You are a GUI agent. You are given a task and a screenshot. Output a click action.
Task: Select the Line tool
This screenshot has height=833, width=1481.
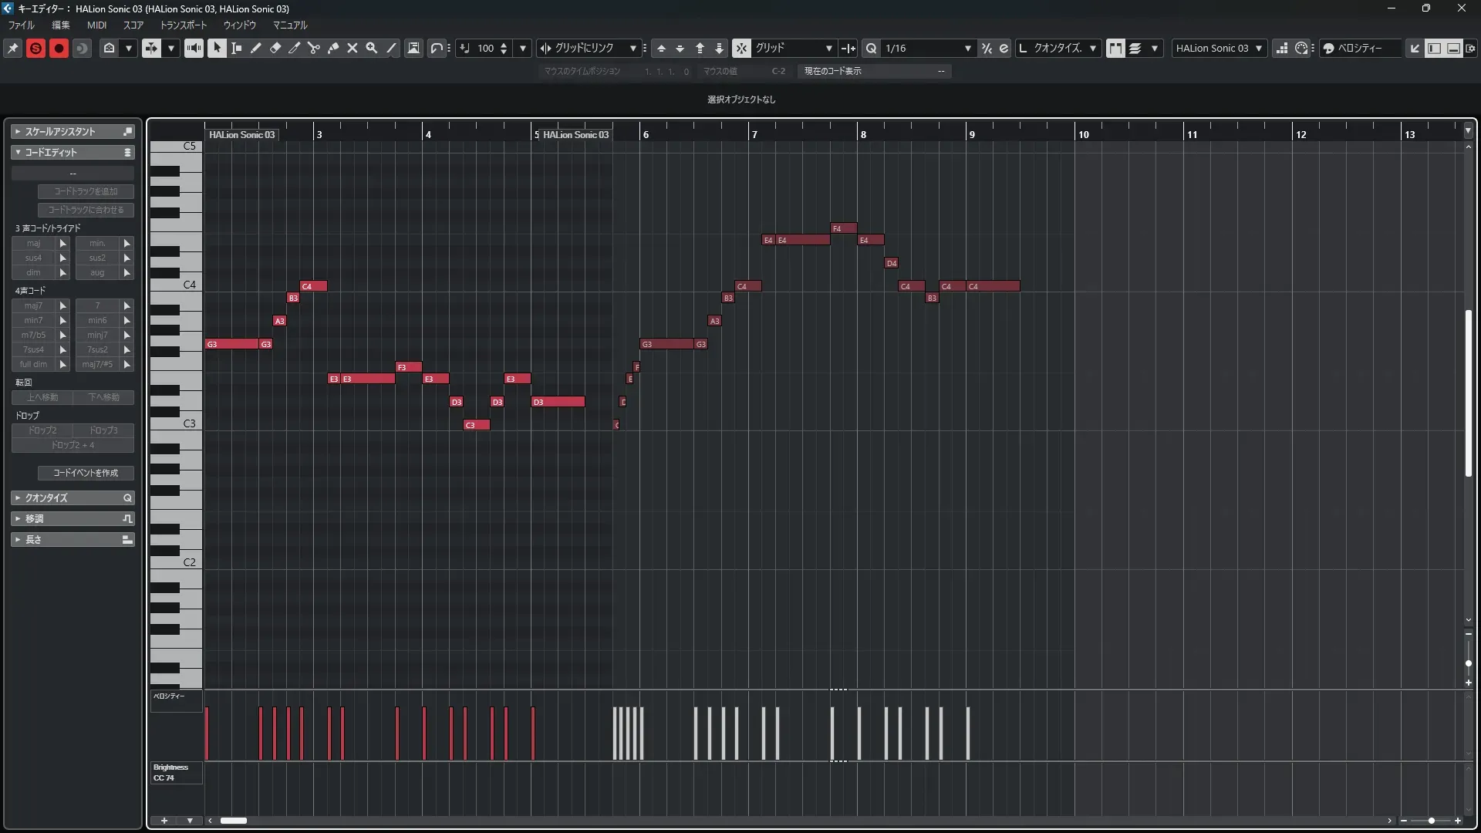tap(391, 48)
